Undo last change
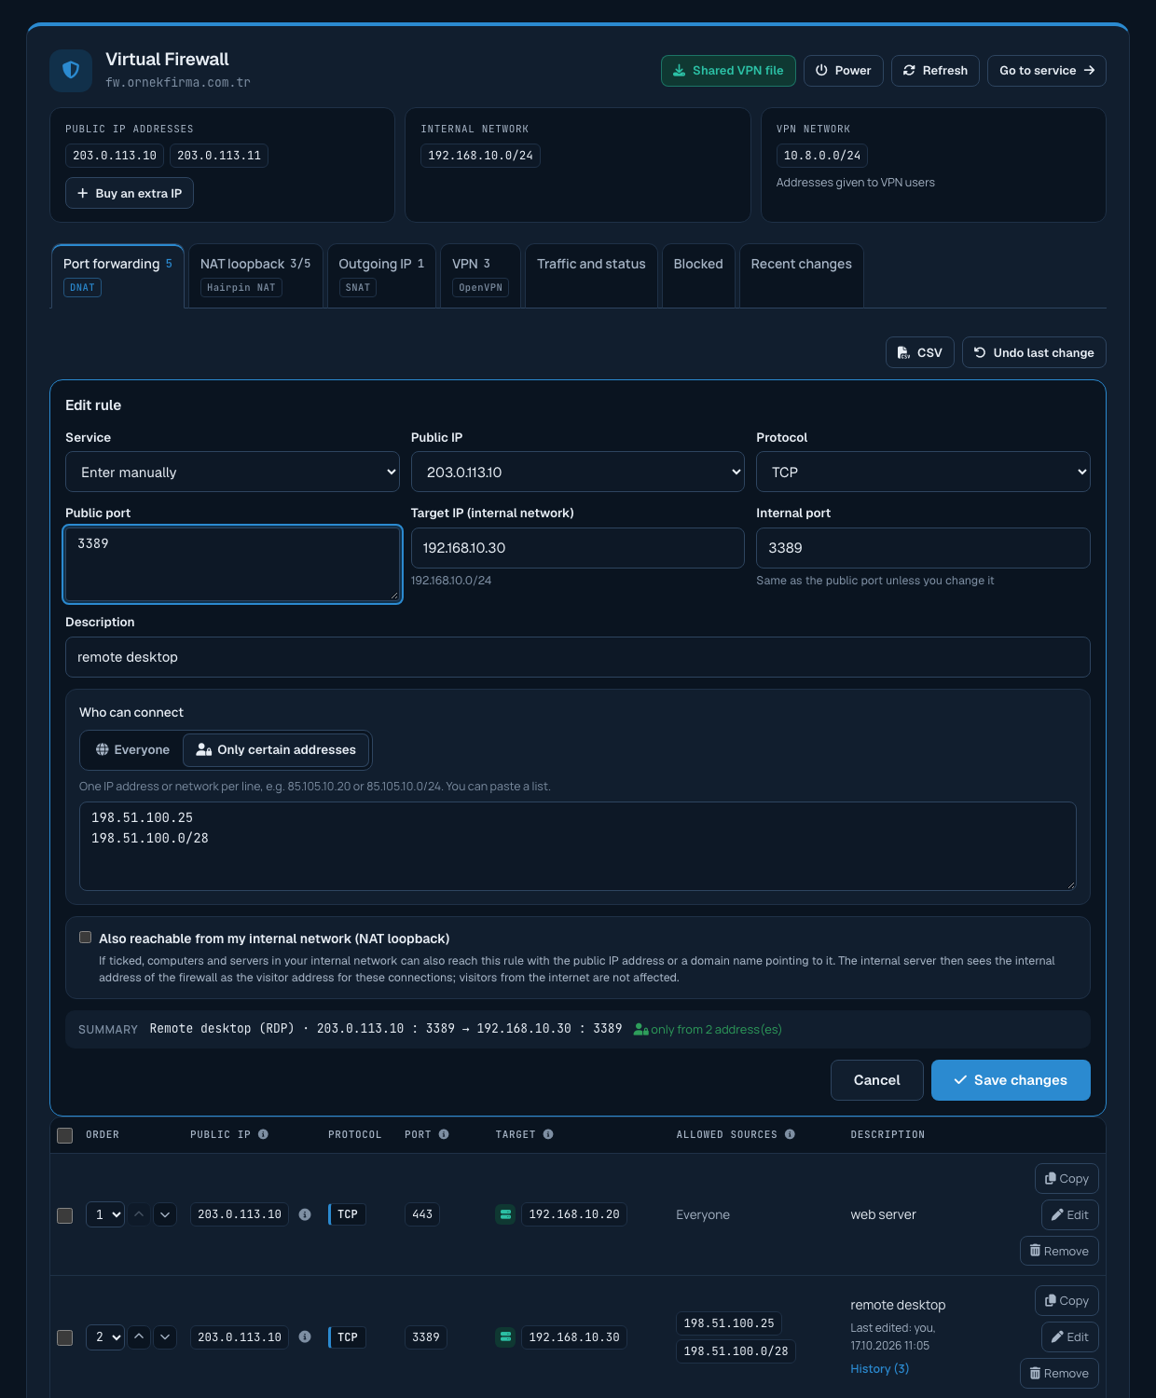 pyautogui.click(x=1034, y=352)
